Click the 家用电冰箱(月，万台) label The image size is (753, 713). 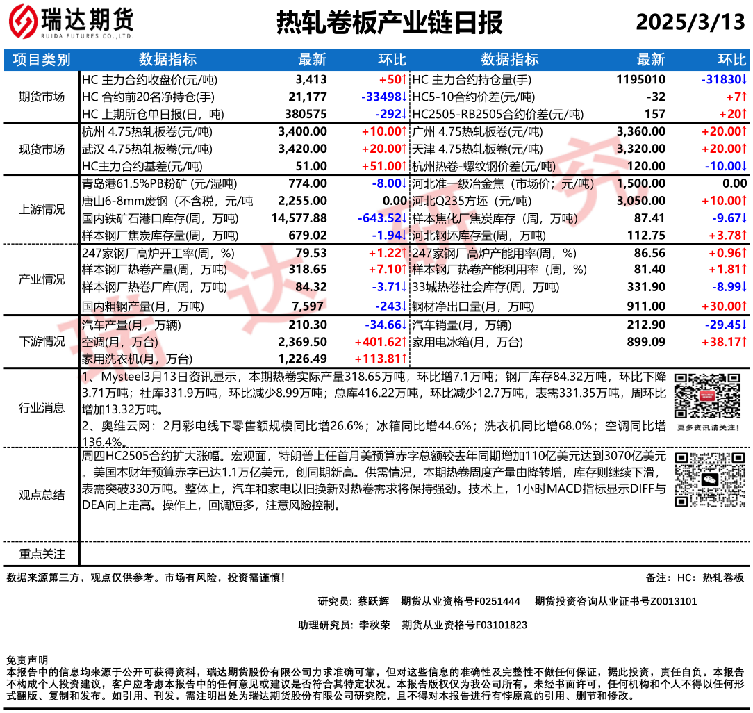tap(467, 343)
